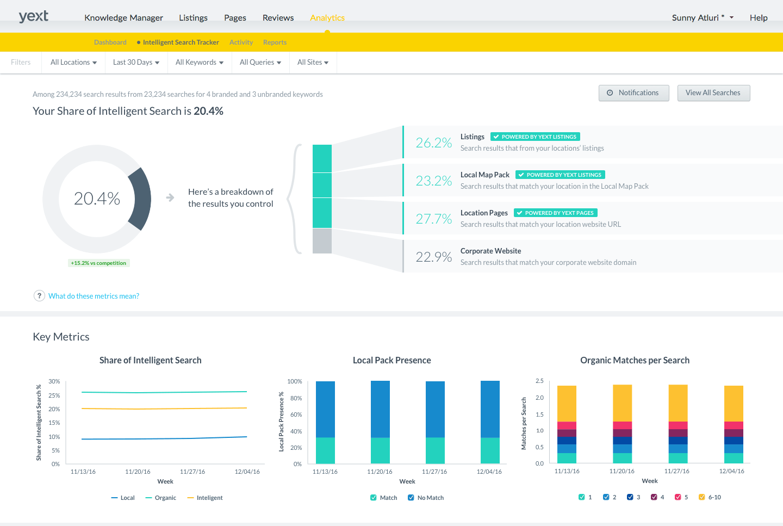Viewport: 783px width, 526px height.
Task: Switch to the Dashboard tab
Action: [110, 42]
